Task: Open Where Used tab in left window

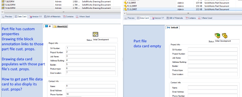Action: [x=83, y=16]
